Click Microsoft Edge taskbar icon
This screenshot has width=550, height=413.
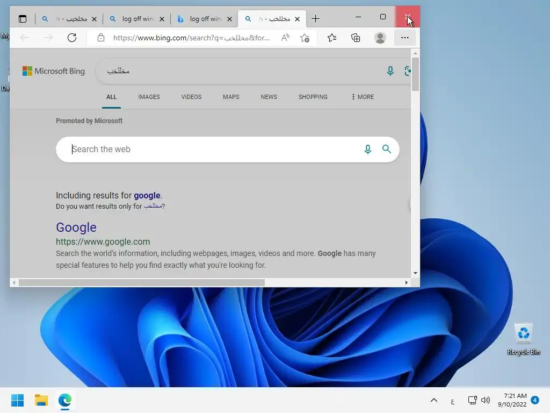click(65, 400)
